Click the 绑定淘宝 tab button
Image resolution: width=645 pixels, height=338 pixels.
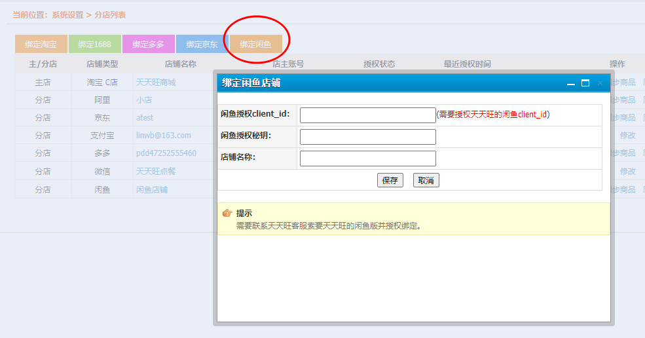pyautogui.click(x=41, y=45)
